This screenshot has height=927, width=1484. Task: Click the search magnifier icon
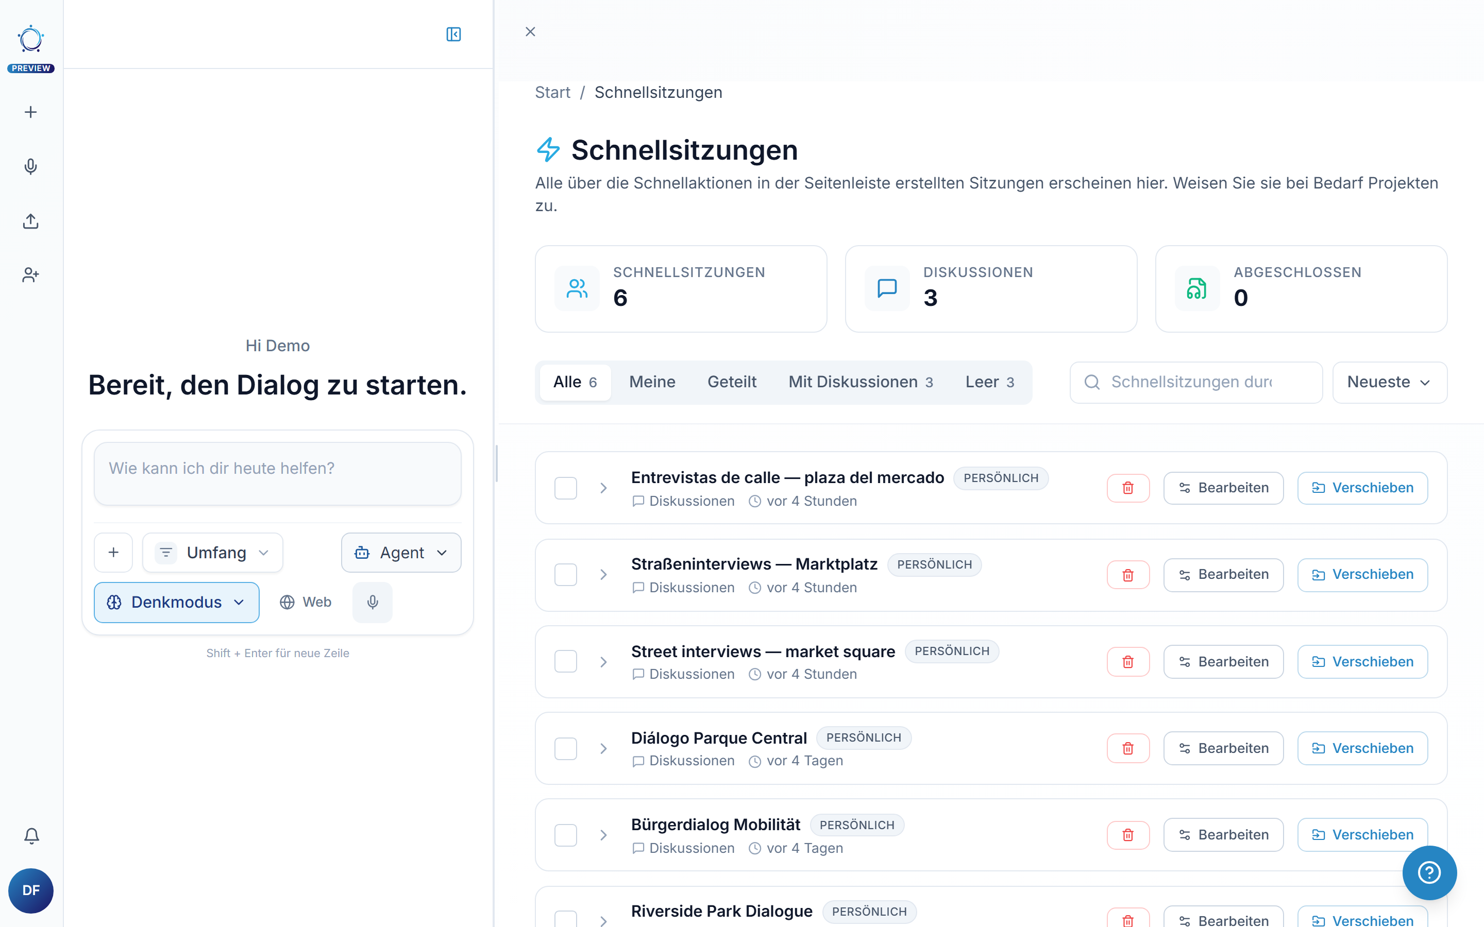[x=1092, y=382]
